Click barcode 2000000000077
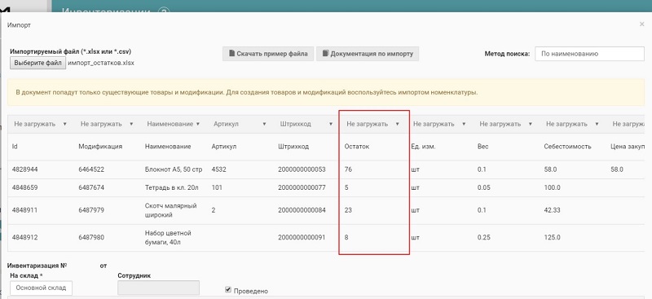 302,187
